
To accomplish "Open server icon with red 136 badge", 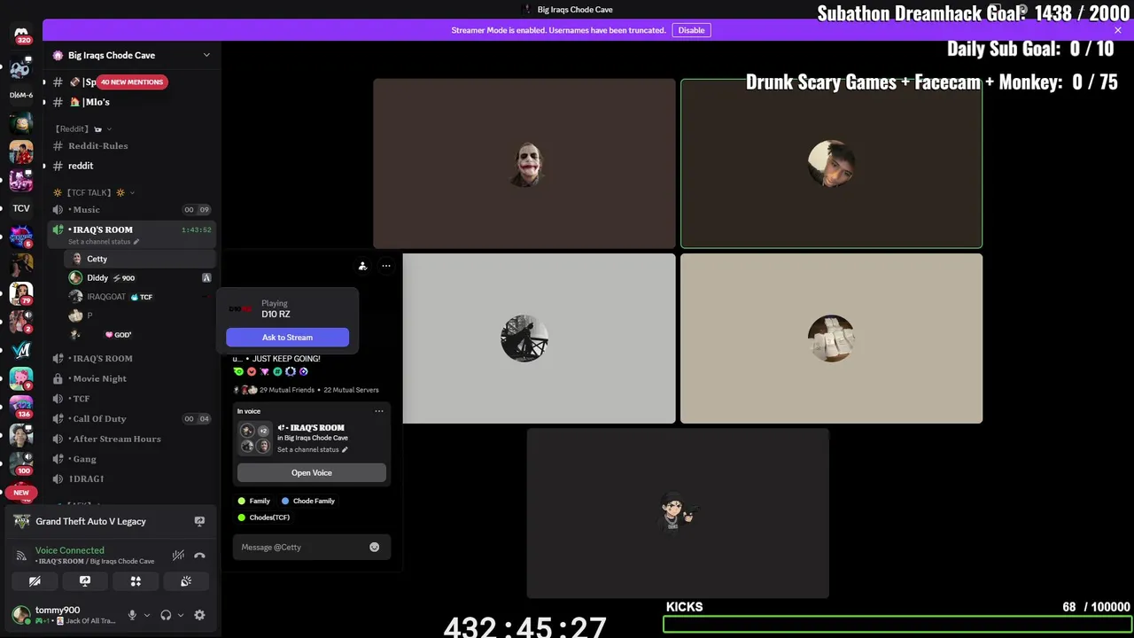I will [x=21, y=407].
